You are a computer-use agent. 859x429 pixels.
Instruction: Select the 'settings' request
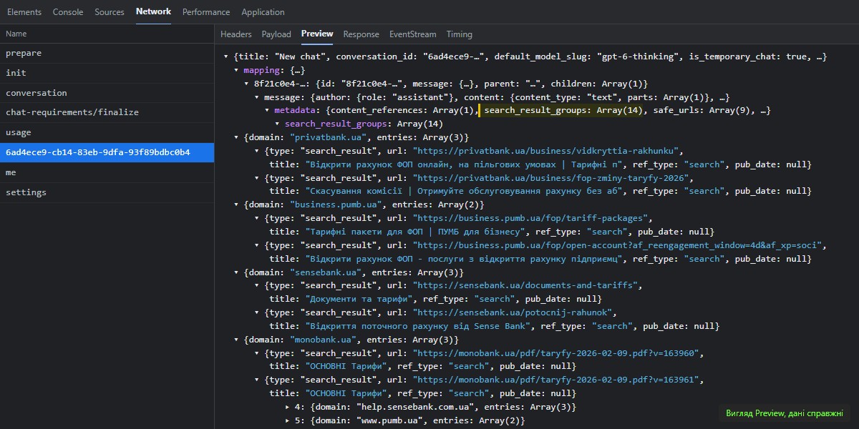coord(107,192)
